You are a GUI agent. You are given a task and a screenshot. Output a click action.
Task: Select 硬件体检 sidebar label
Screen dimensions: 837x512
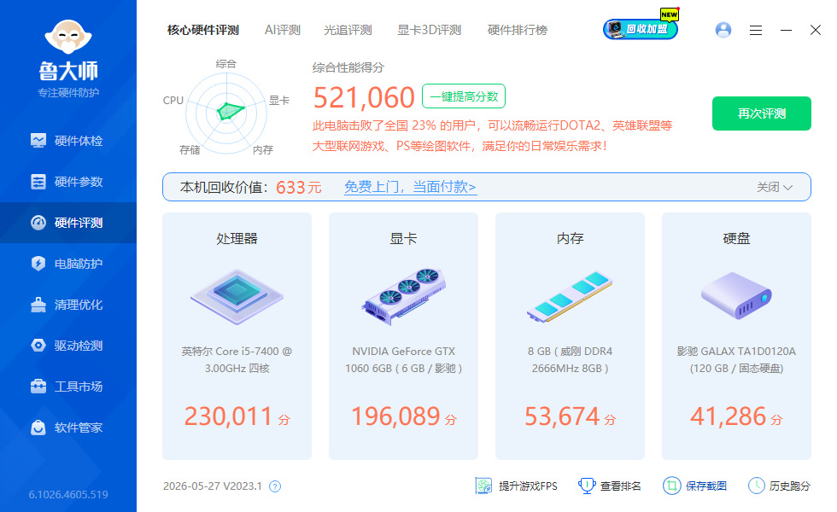point(79,141)
